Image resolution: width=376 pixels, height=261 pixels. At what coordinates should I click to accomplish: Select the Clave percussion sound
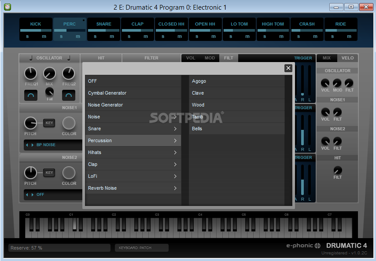(x=237, y=93)
